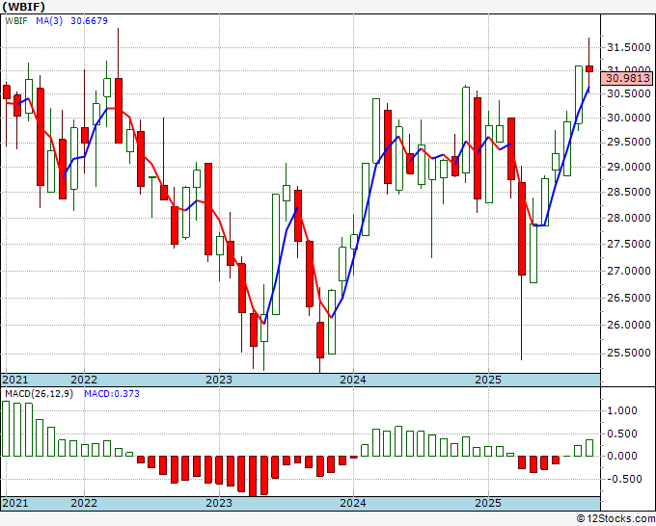The height and width of the screenshot is (526, 656).
Task: Click 2022 on the price chart timeline
Action: click(84, 380)
